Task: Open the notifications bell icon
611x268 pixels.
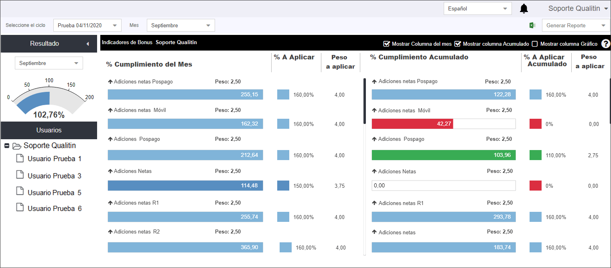Action: click(x=524, y=8)
